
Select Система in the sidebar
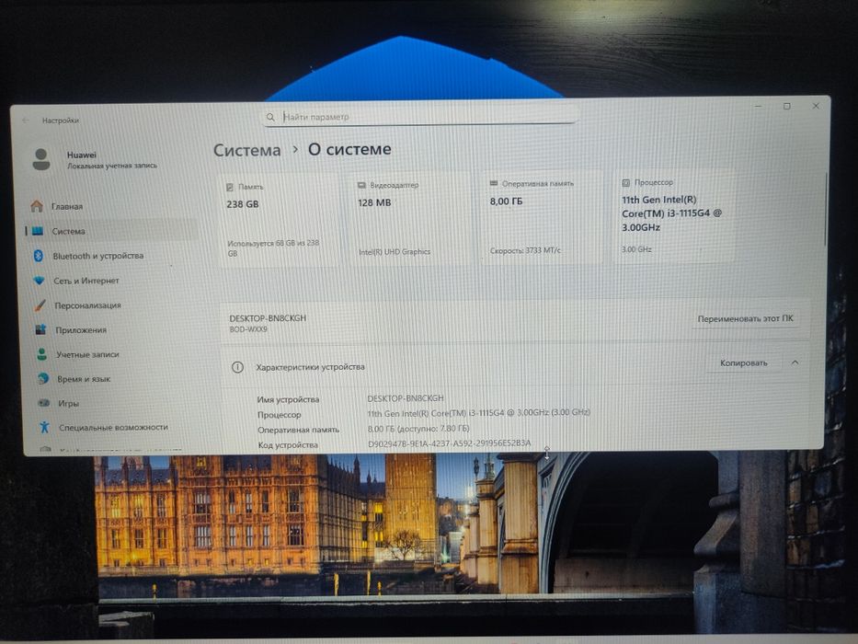pyautogui.click(x=110, y=231)
